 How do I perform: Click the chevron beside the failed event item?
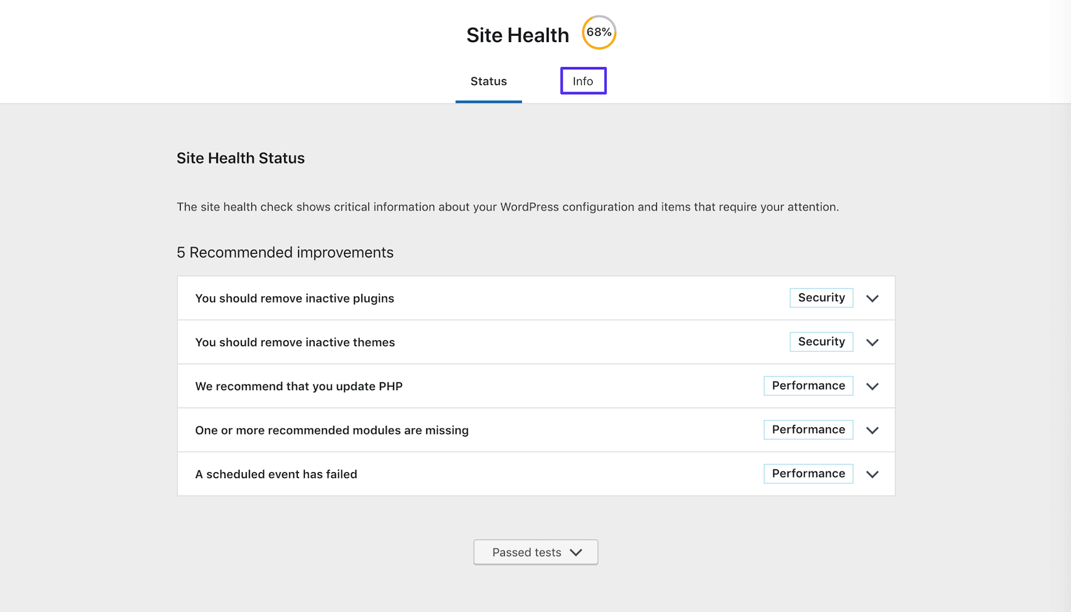point(872,474)
